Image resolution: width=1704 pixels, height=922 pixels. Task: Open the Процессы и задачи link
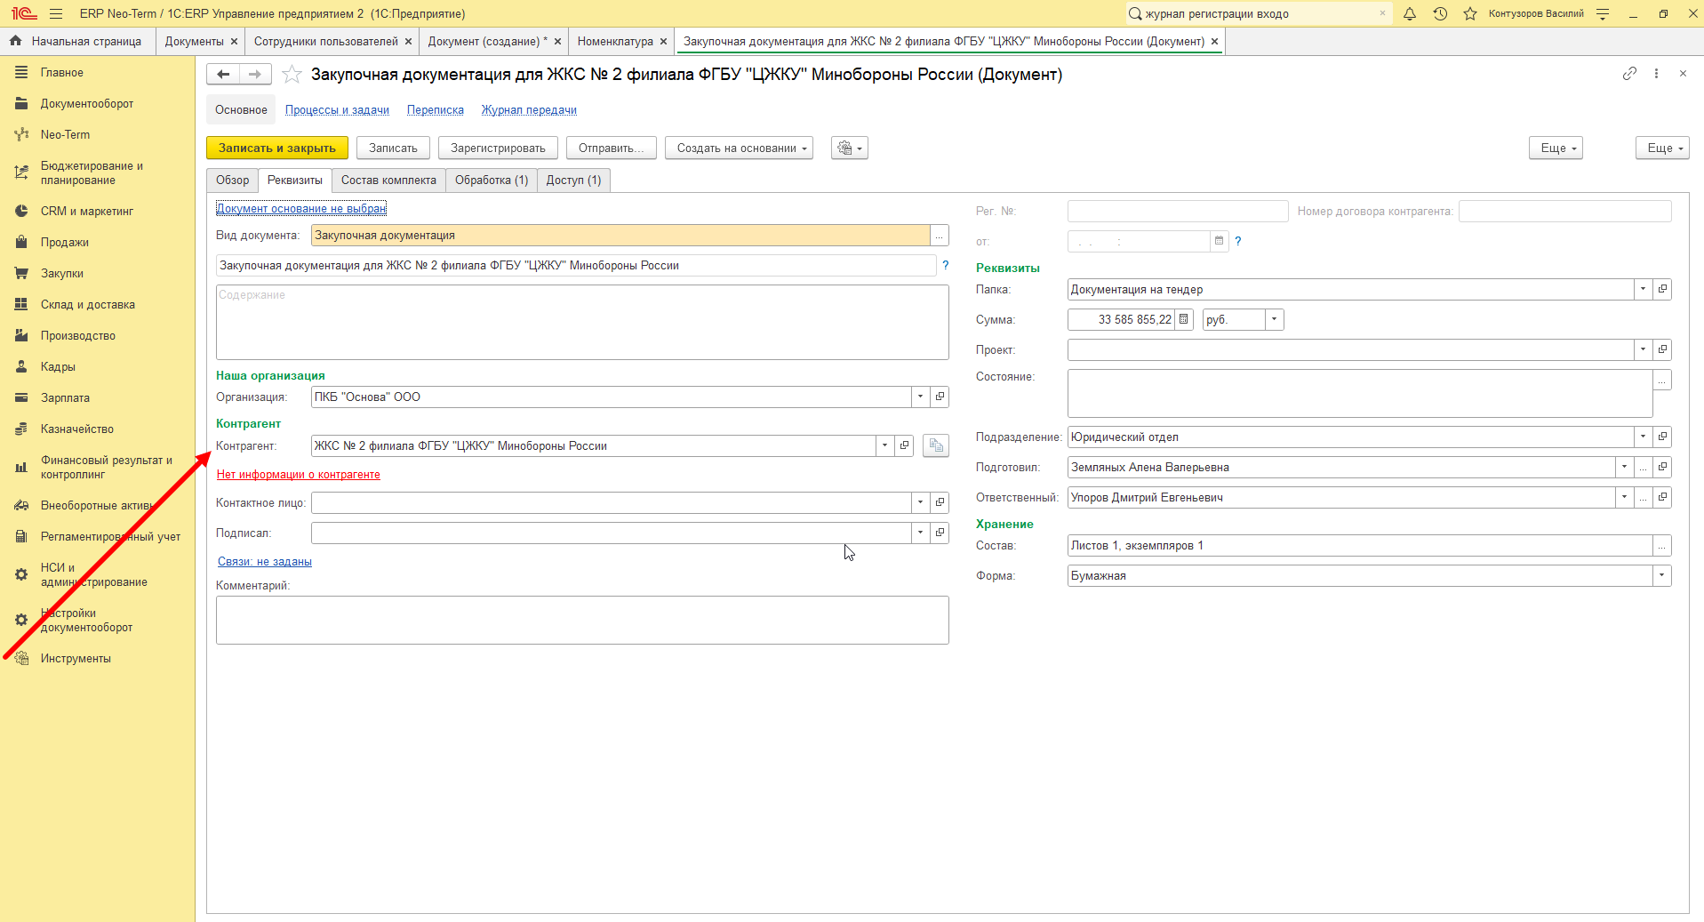click(337, 110)
